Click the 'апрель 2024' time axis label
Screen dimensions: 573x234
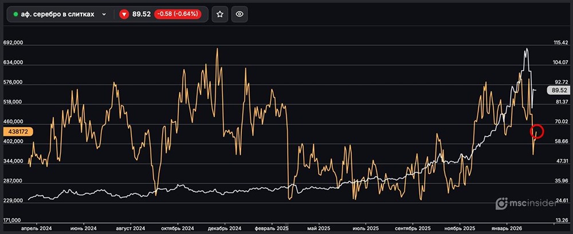pos(37,228)
